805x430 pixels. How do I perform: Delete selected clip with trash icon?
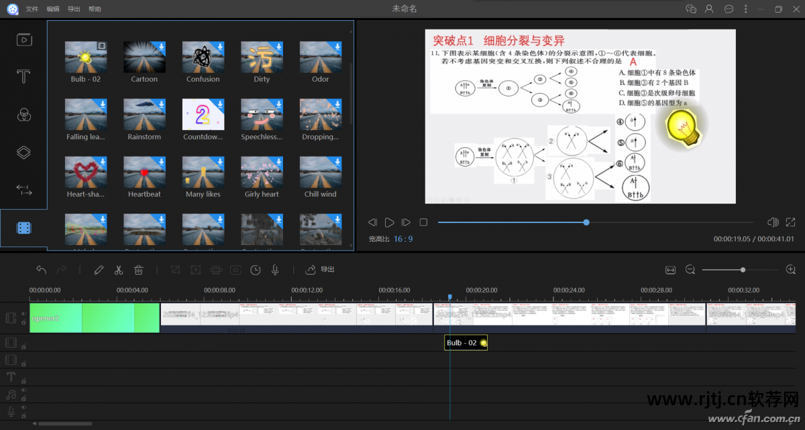click(x=139, y=270)
